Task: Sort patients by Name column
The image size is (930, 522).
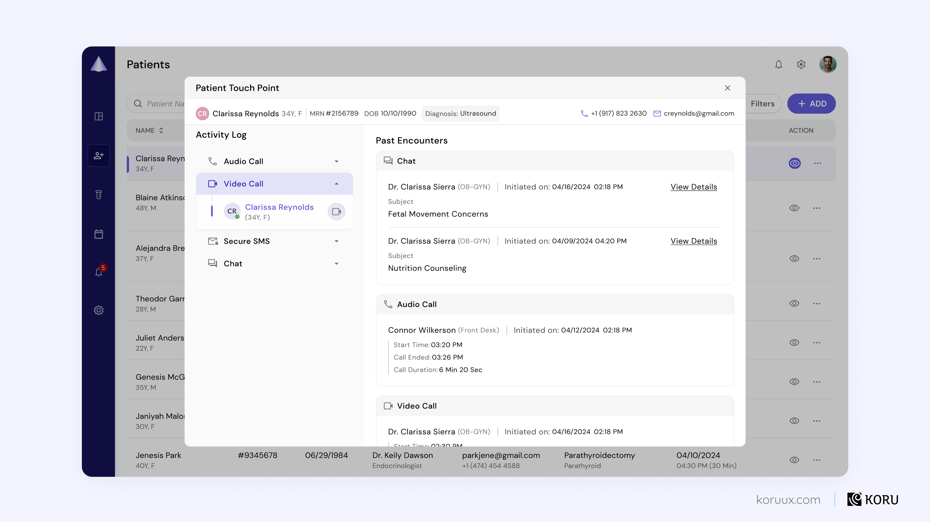Action: click(x=161, y=130)
